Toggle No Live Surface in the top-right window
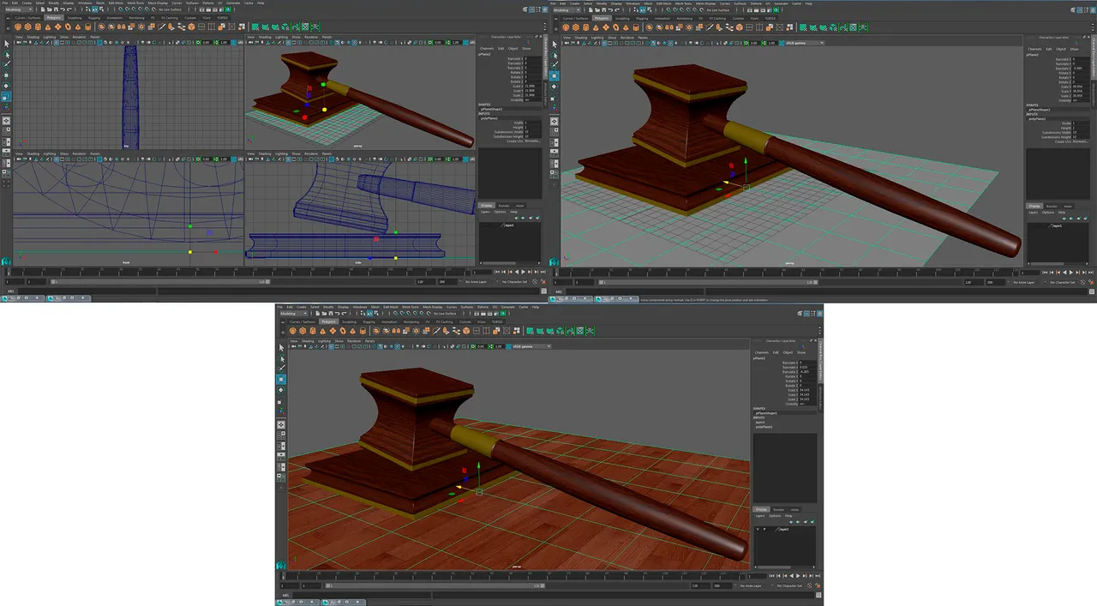Viewport: 1097px width, 606px height. [717, 10]
